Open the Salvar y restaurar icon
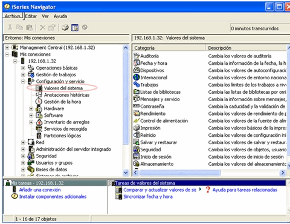The height and width of the screenshot is (224, 290). (x=137, y=142)
